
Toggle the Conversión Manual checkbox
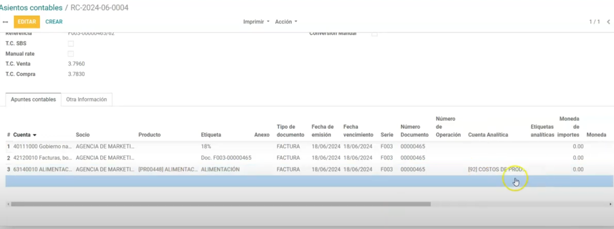(x=375, y=34)
